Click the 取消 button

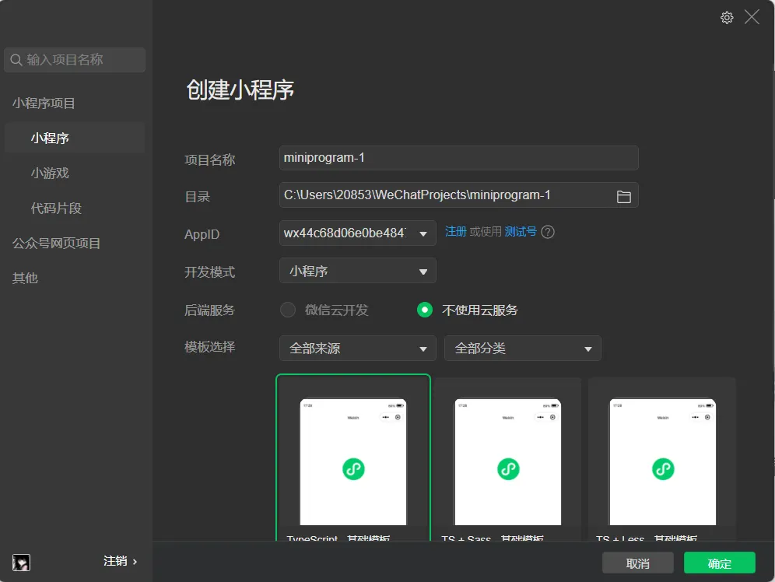coord(637,563)
